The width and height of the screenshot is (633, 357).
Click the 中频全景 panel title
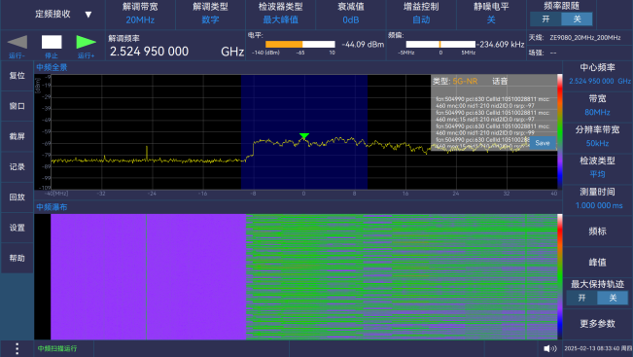(x=52, y=68)
